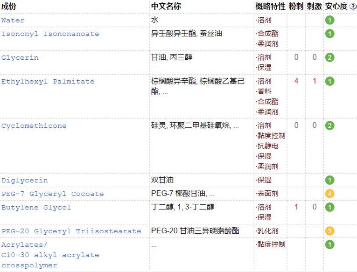Click 保湿 property in Butylene Glycol row
357x272 pixels.
(x=264, y=217)
